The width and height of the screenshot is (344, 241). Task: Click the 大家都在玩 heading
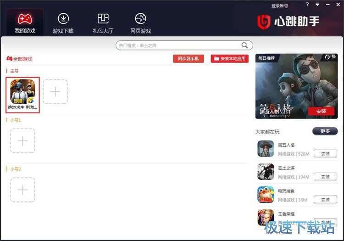click(x=267, y=132)
